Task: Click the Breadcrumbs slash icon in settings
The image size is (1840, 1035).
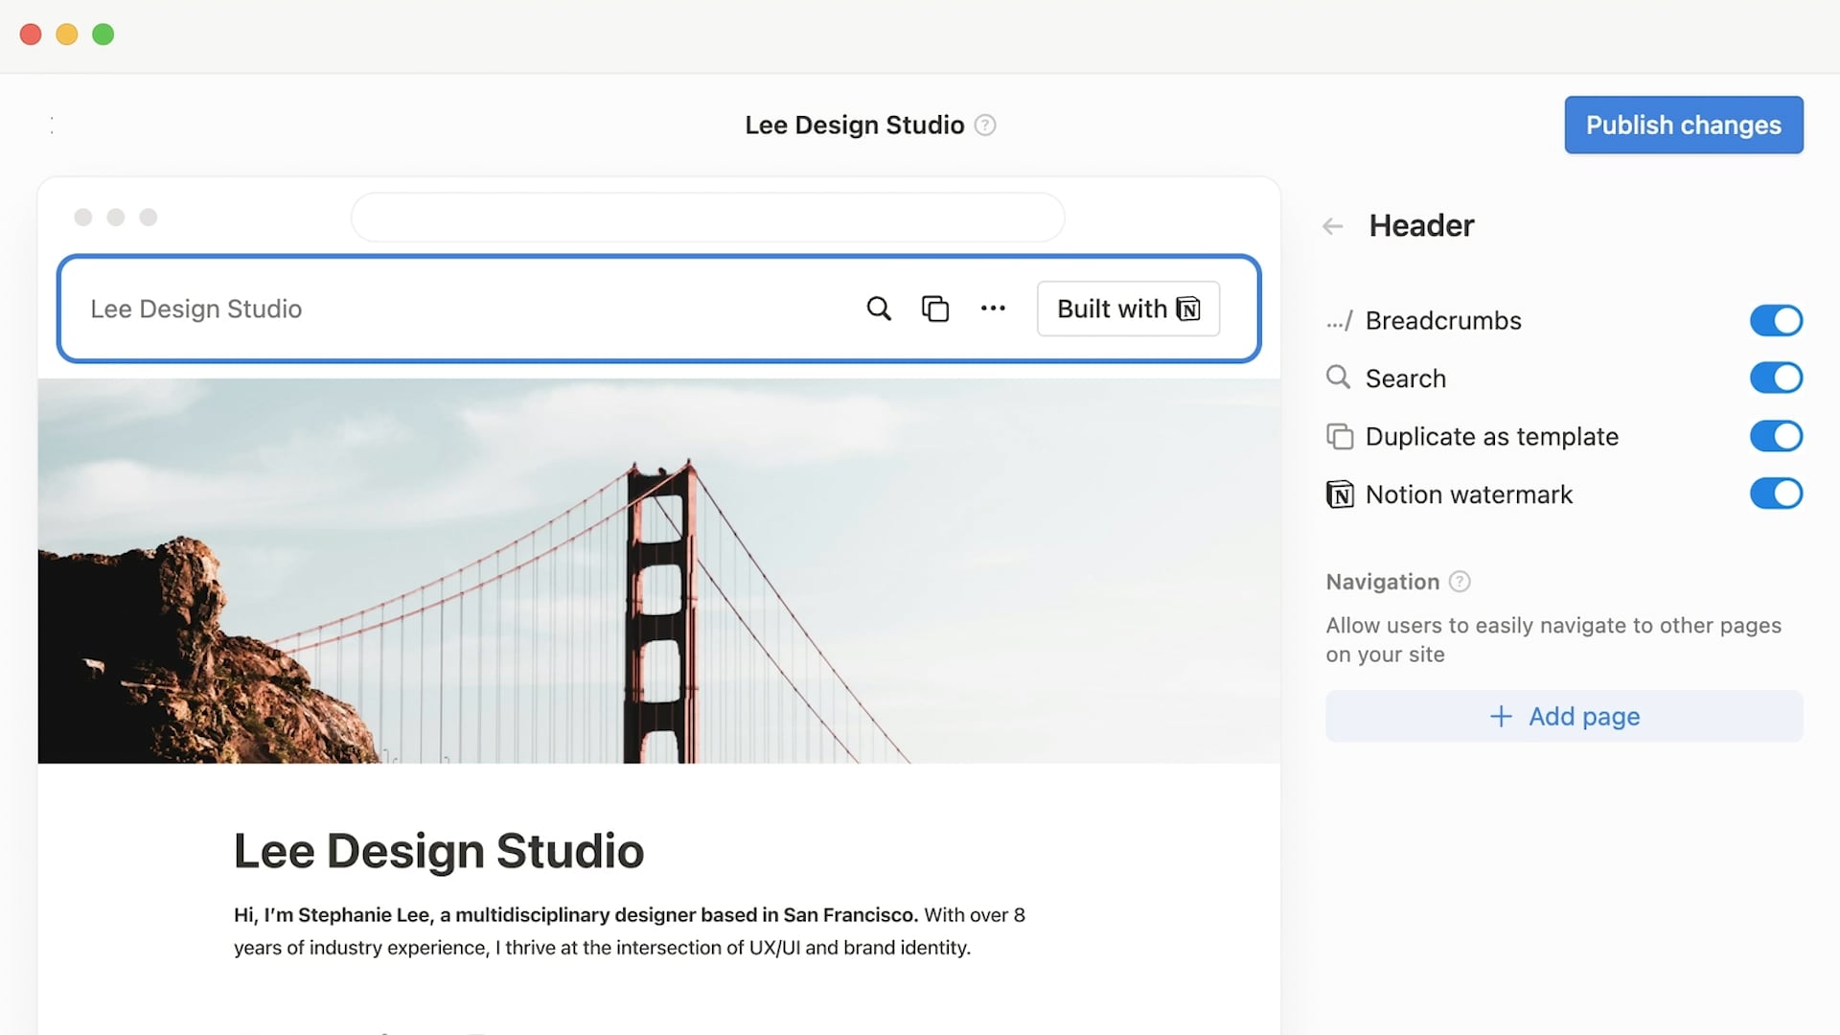Action: coord(1340,321)
